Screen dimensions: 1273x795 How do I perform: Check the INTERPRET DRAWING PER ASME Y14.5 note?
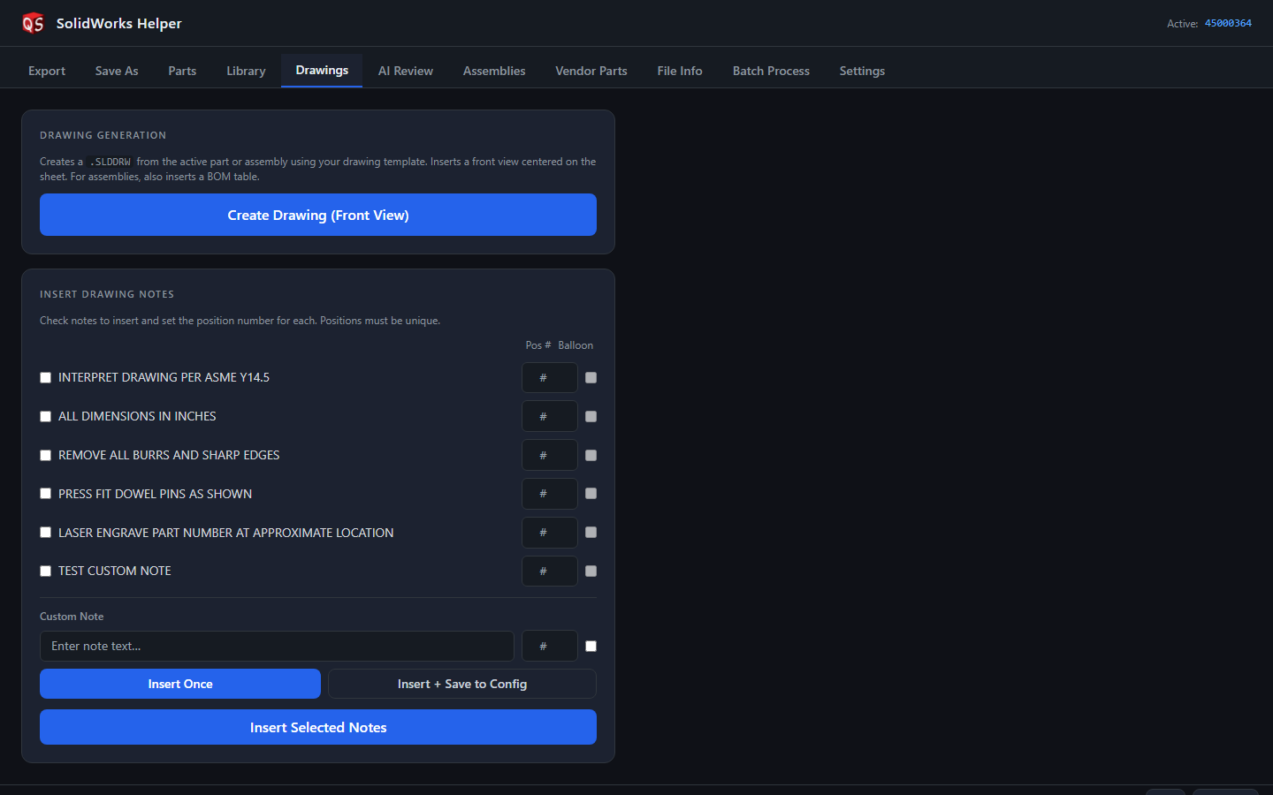pyautogui.click(x=45, y=377)
